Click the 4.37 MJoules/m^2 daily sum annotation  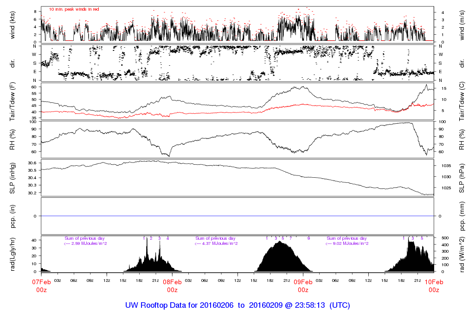pyautogui.click(x=219, y=243)
